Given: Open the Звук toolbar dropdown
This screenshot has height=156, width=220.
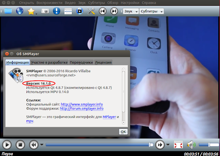Looking at the screenshot, I should (x=131, y=11).
